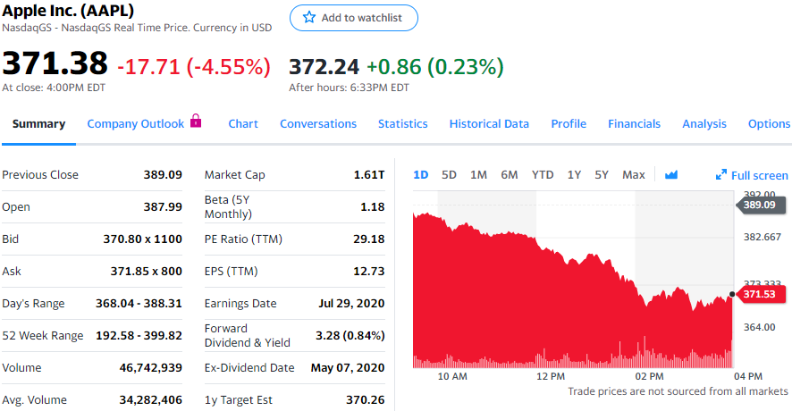Click the 389.09 previous close chart label

point(764,205)
